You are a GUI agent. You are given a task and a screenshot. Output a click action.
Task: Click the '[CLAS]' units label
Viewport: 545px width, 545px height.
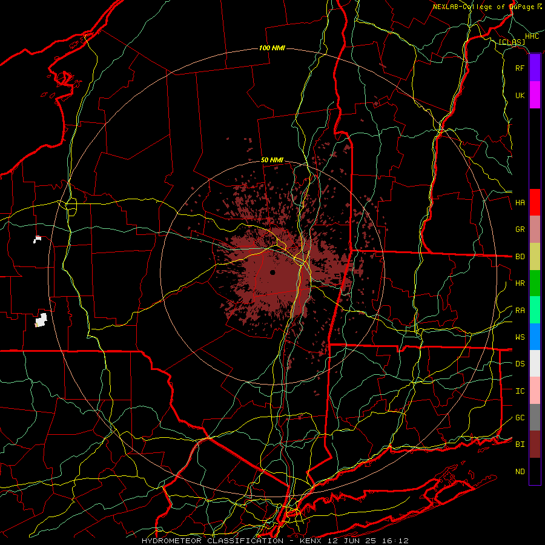pos(512,42)
